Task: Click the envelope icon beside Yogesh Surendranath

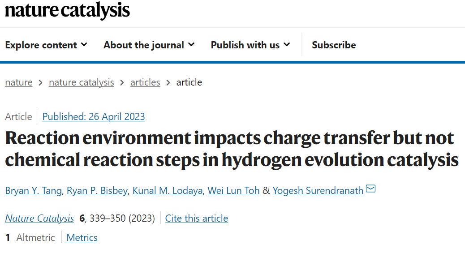Action: pos(370,189)
